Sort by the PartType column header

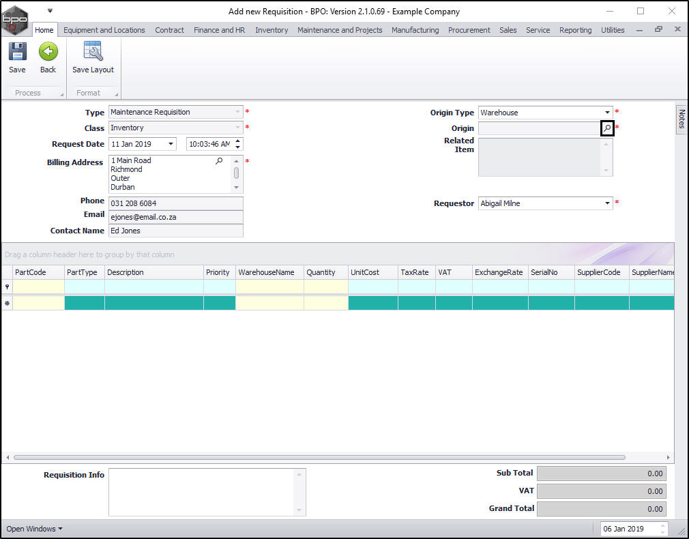(x=85, y=272)
